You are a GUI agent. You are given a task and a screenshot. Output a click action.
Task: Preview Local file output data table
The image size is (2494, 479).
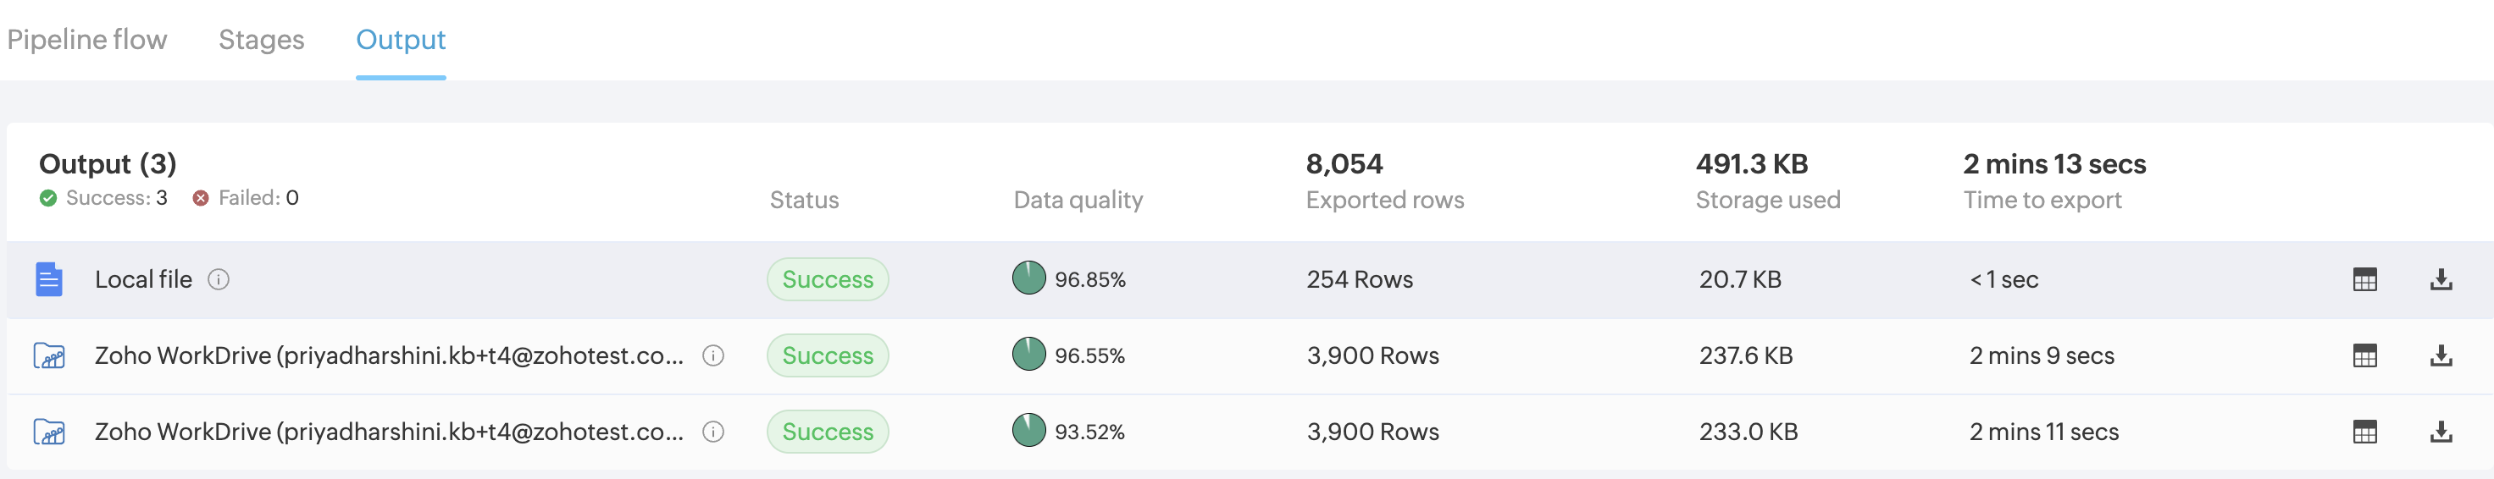[x=2364, y=279]
